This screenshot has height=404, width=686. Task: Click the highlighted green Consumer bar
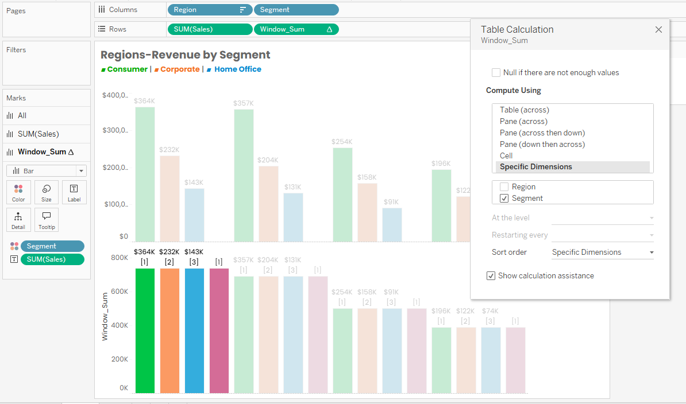(145, 330)
